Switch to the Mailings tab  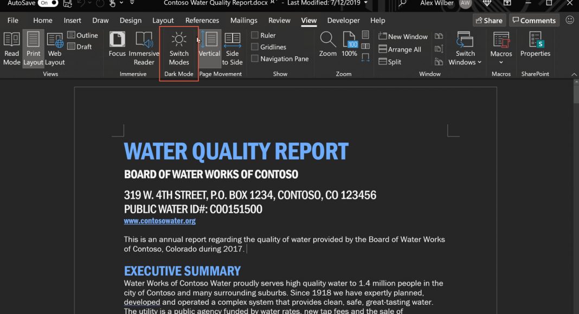(244, 20)
